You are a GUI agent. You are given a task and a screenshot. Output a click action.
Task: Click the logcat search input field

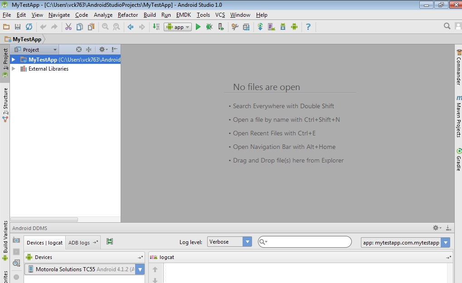pyautogui.click(x=305, y=242)
